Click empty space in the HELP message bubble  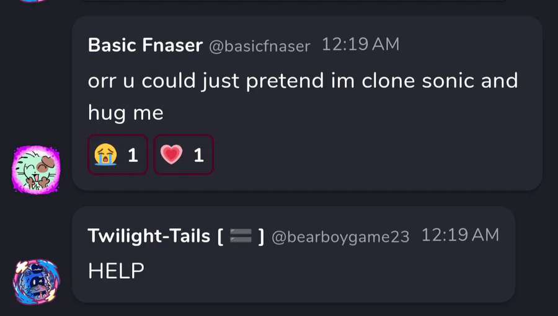[341, 273]
